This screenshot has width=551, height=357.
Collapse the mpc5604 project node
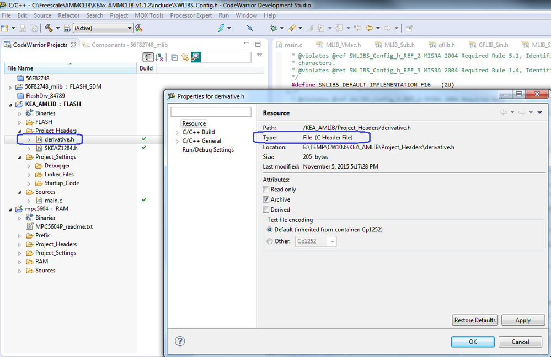pyautogui.click(x=10, y=209)
